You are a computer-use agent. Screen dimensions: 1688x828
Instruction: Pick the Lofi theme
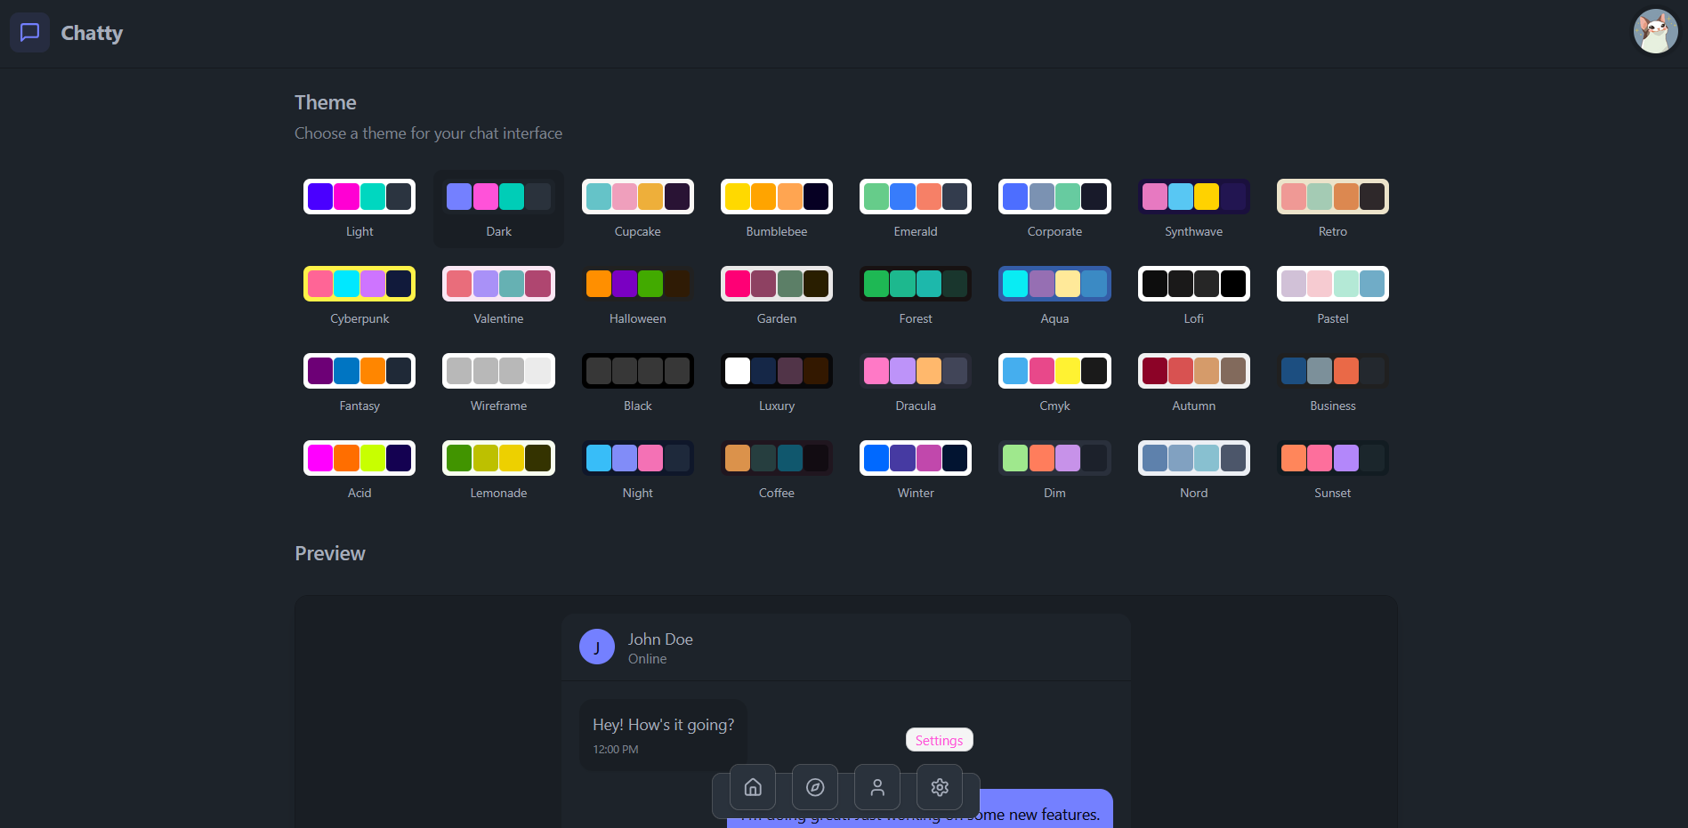[1194, 296]
